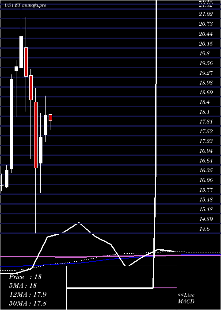221x310 pixels.
Task: Select the 18.98 price axis label
Action: click(x=206, y=82)
